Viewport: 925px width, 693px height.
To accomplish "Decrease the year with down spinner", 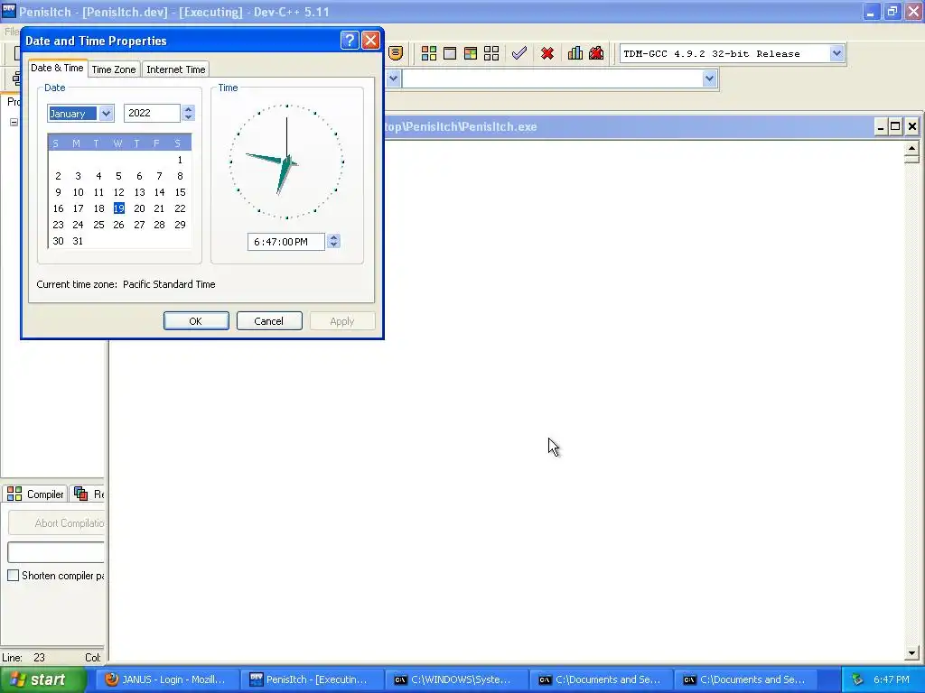I will tap(188, 117).
